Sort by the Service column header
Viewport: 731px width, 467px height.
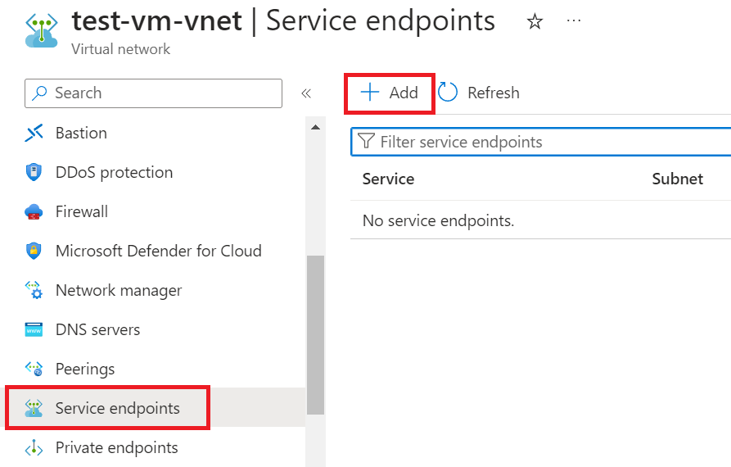click(x=388, y=179)
